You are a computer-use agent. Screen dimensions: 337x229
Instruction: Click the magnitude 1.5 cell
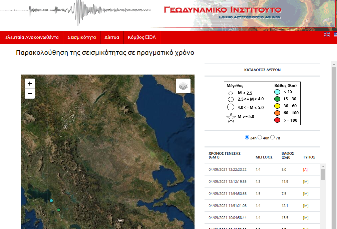pos(258,194)
